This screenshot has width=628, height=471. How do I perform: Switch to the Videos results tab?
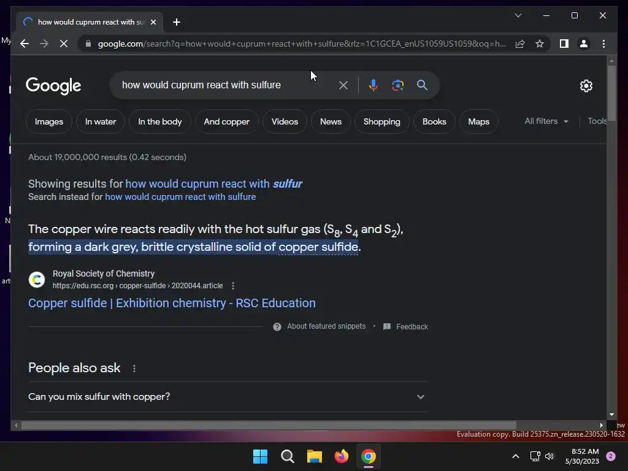pos(285,121)
